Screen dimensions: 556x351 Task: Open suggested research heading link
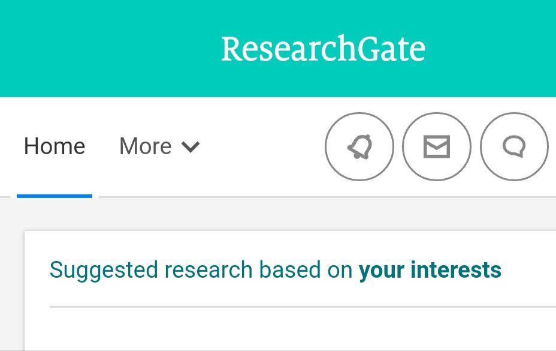point(274,270)
